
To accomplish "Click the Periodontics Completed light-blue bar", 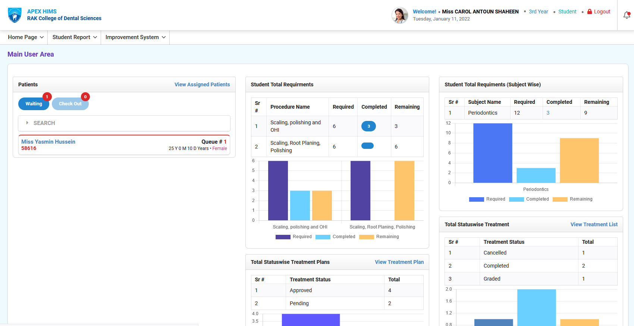I will (536, 175).
